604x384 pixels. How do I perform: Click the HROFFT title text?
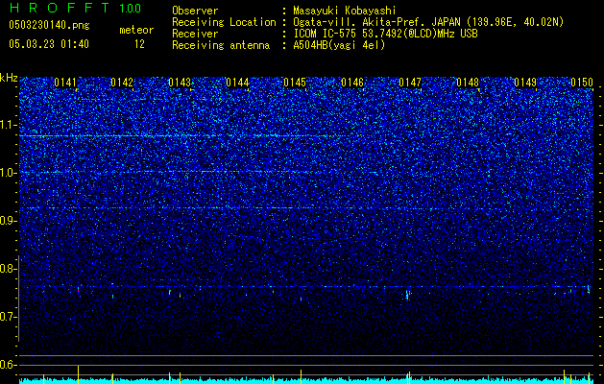point(60,8)
